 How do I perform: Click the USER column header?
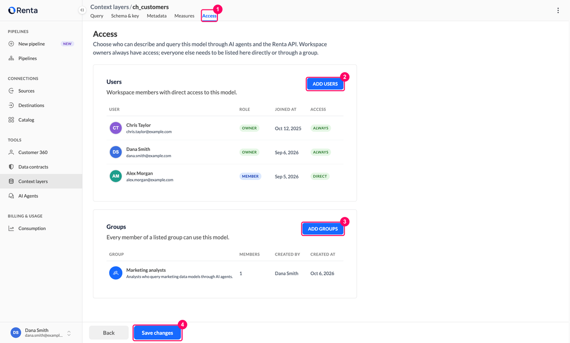114,109
